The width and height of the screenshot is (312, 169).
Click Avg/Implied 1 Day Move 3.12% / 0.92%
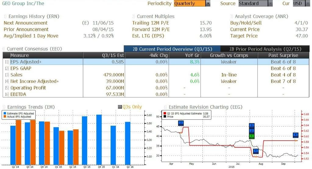(98, 36)
